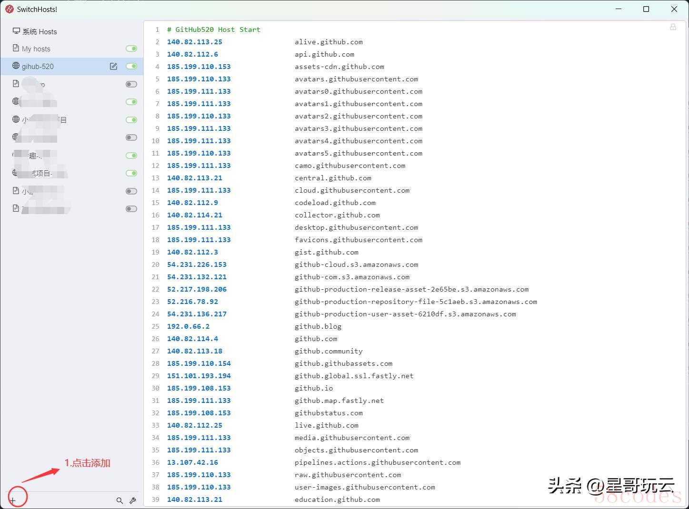Click the edit pencil on gihub-520
689x509 pixels.
point(113,66)
